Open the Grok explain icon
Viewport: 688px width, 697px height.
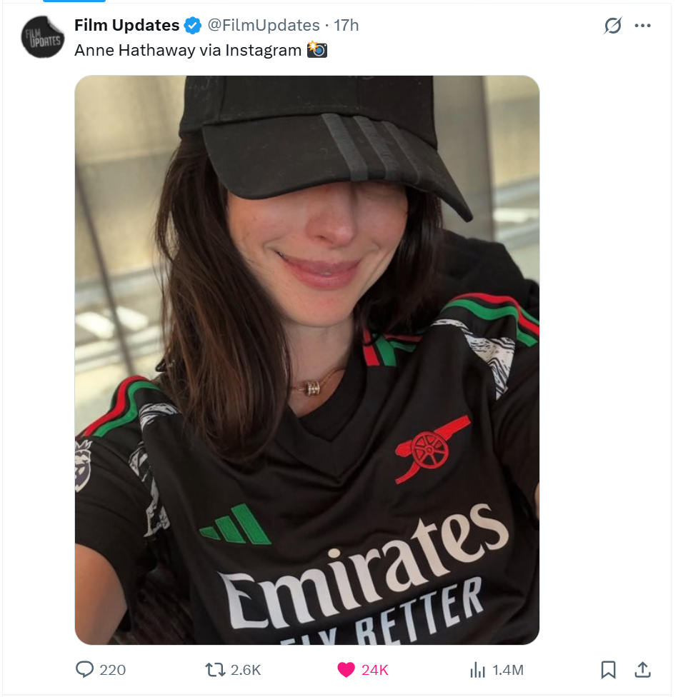click(x=612, y=25)
